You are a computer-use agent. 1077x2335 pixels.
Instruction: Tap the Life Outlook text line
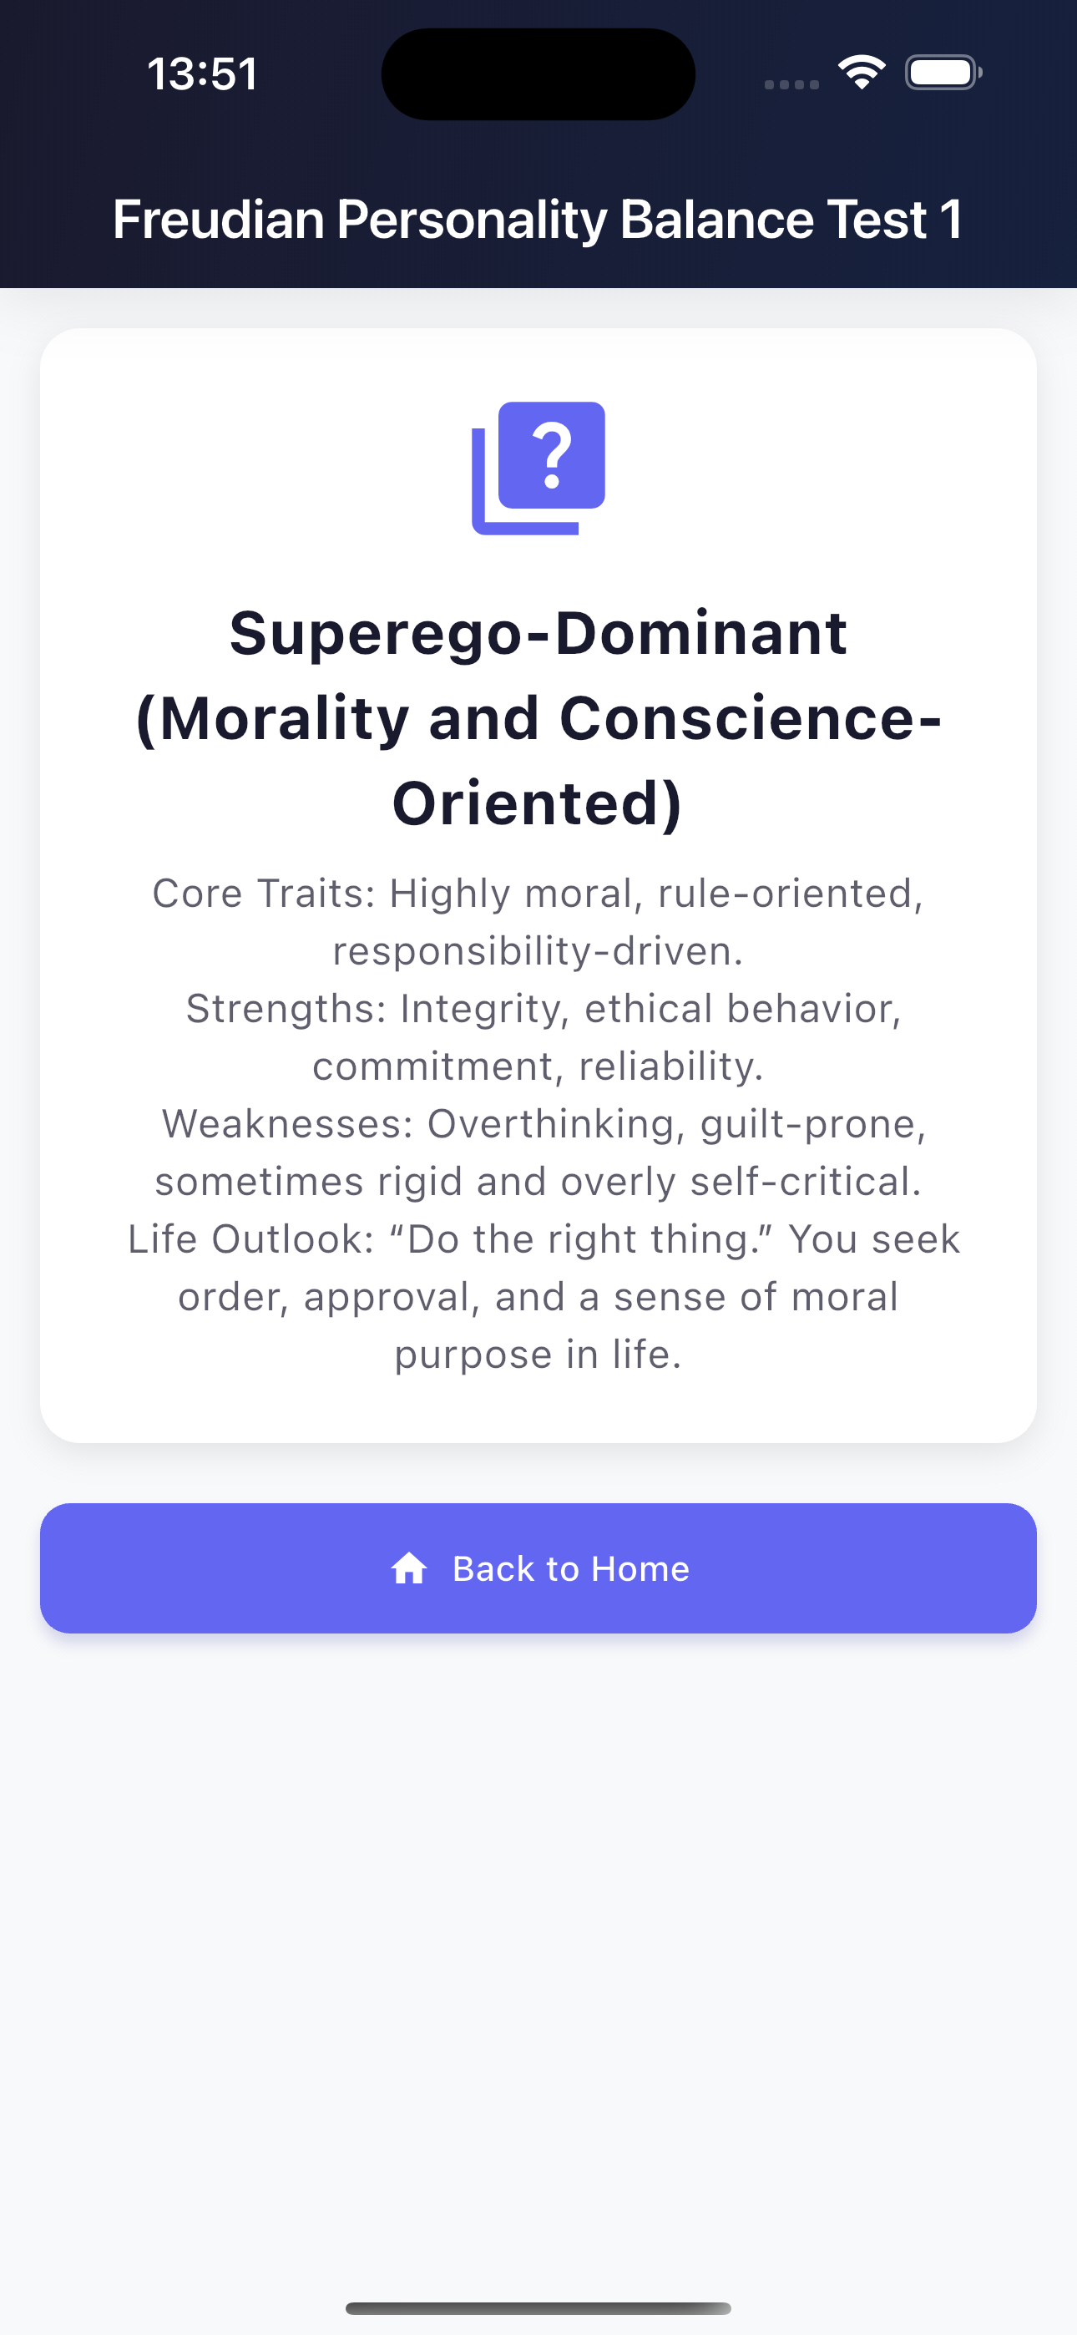544,1239
